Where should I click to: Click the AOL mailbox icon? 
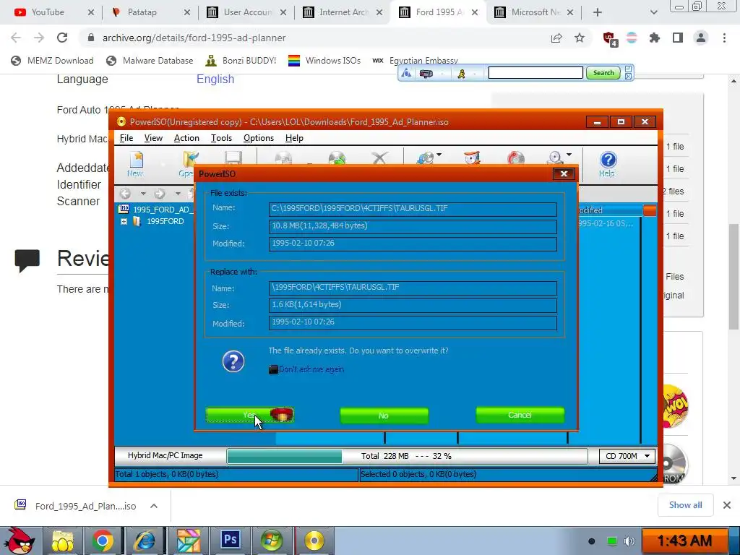click(x=426, y=73)
